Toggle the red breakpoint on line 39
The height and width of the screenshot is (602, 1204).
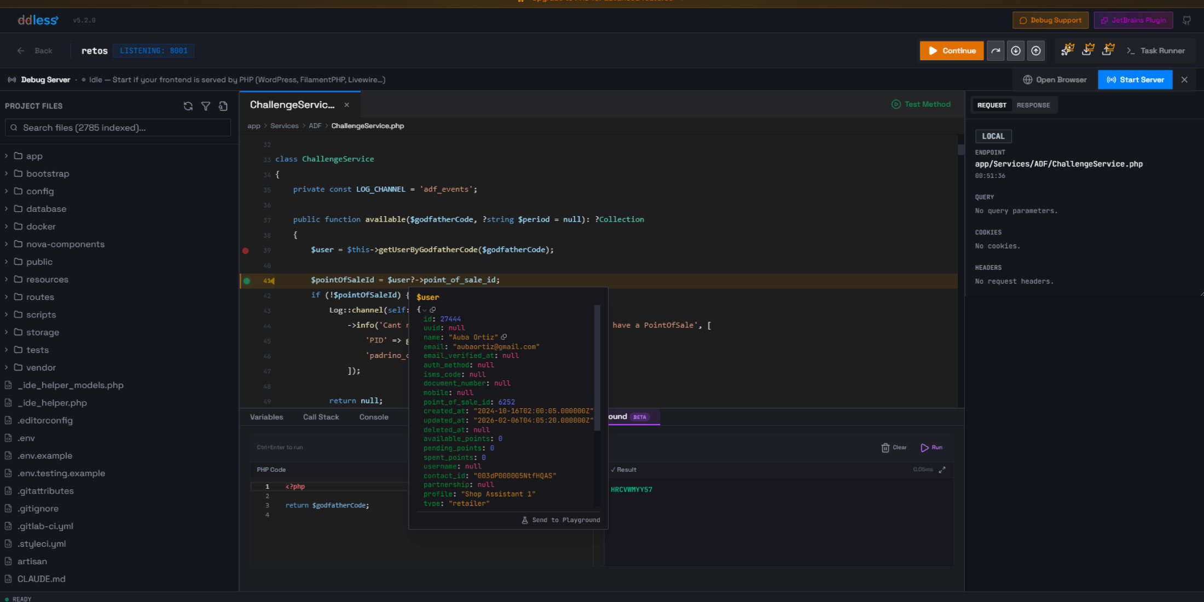point(246,251)
